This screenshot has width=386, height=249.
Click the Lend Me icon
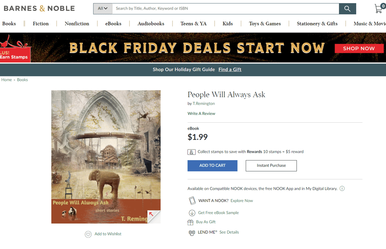tap(192, 233)
